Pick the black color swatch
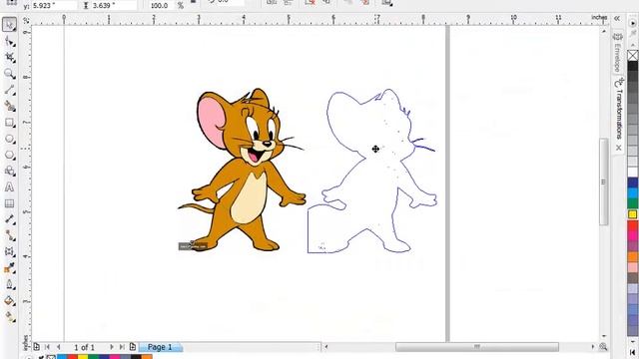Viewport: 639px width, 359px height. [632, 66]
